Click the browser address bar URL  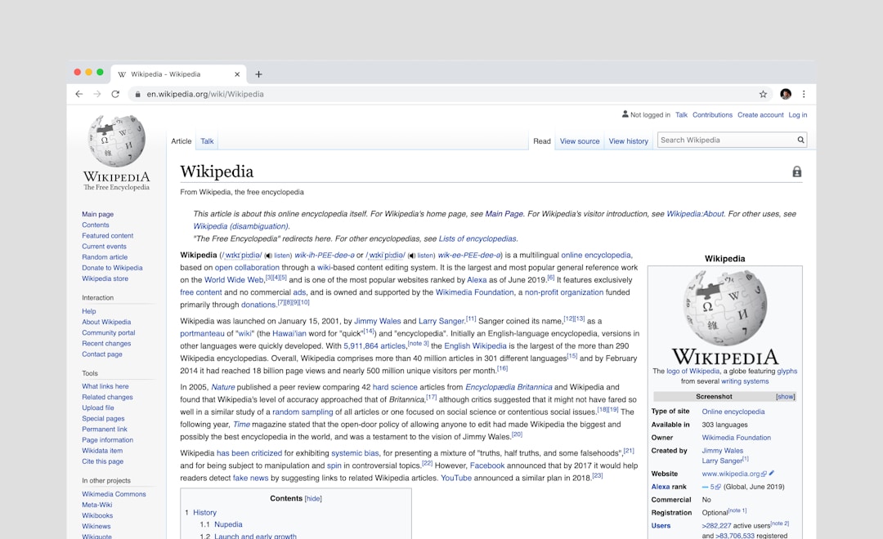(205, 94)
